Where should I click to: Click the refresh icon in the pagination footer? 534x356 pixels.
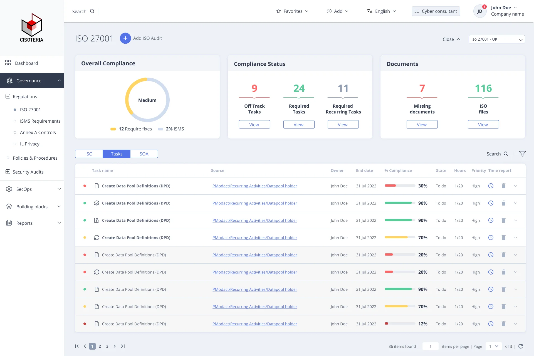pyautogui.click(x=521, y=346)
